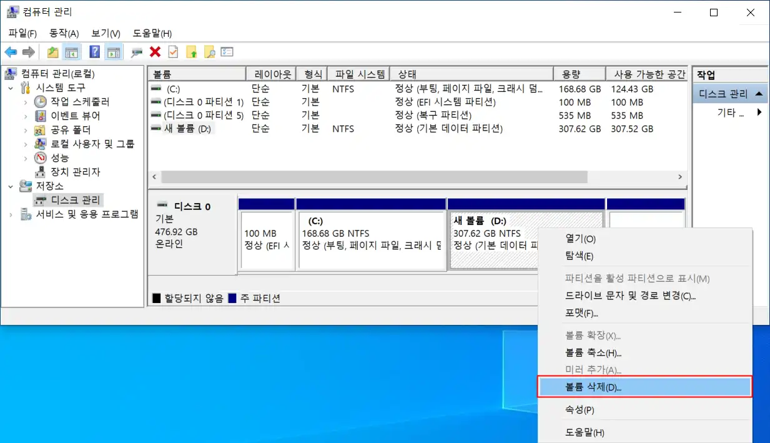Click the yellow folder with green arrow icon

(192, 52)
